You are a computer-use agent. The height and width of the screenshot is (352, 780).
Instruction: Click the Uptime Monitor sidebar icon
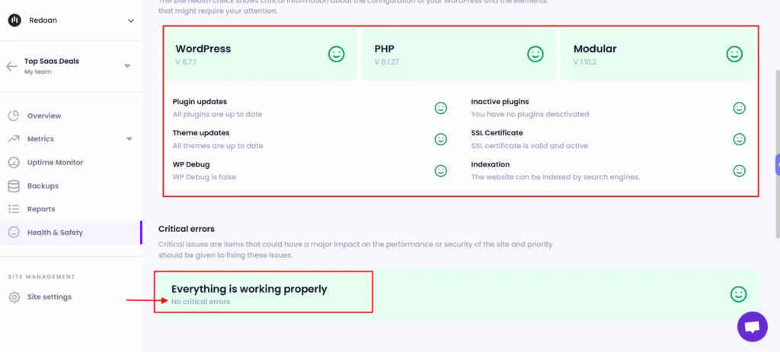tap(13, 162)
